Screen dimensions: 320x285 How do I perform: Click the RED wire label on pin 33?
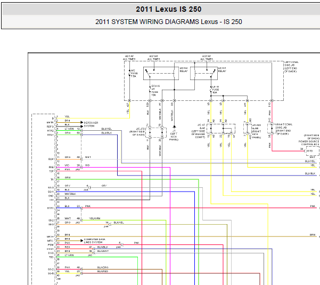(x=67, y=247)
